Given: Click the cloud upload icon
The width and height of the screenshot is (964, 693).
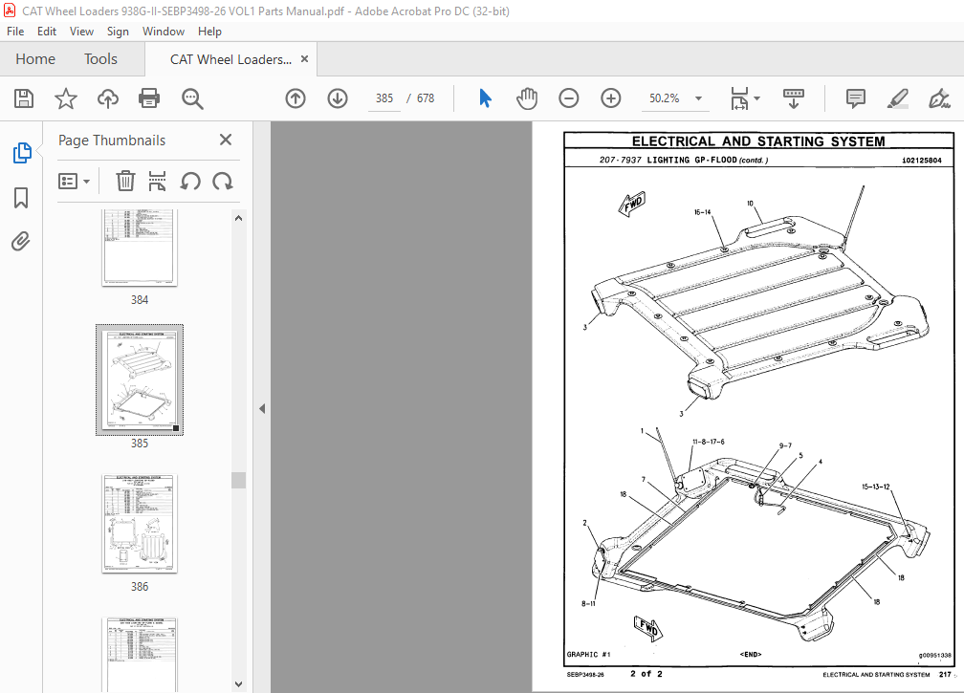Looking at the screenshot, I should pyautogui.click(x=107, y=98).
